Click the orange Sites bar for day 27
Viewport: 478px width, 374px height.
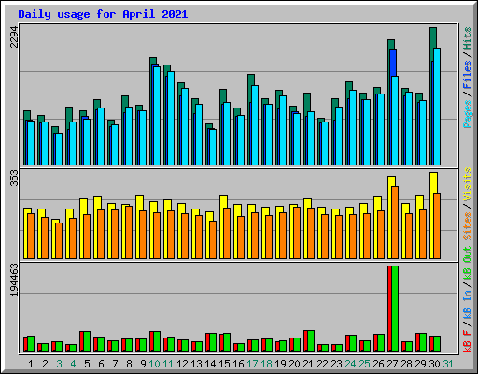pyautogui.click(x=395, y=223)
